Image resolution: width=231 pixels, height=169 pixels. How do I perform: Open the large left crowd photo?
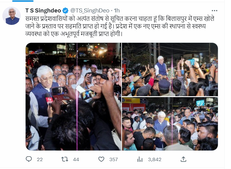pyautogui.click(x=73, y=96)
